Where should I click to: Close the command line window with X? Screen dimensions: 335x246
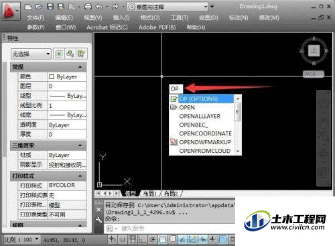(x=98, y=210)
